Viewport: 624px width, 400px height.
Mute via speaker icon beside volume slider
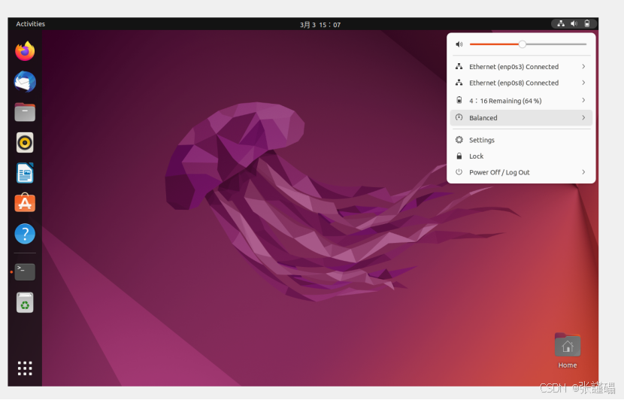(459, 44)
